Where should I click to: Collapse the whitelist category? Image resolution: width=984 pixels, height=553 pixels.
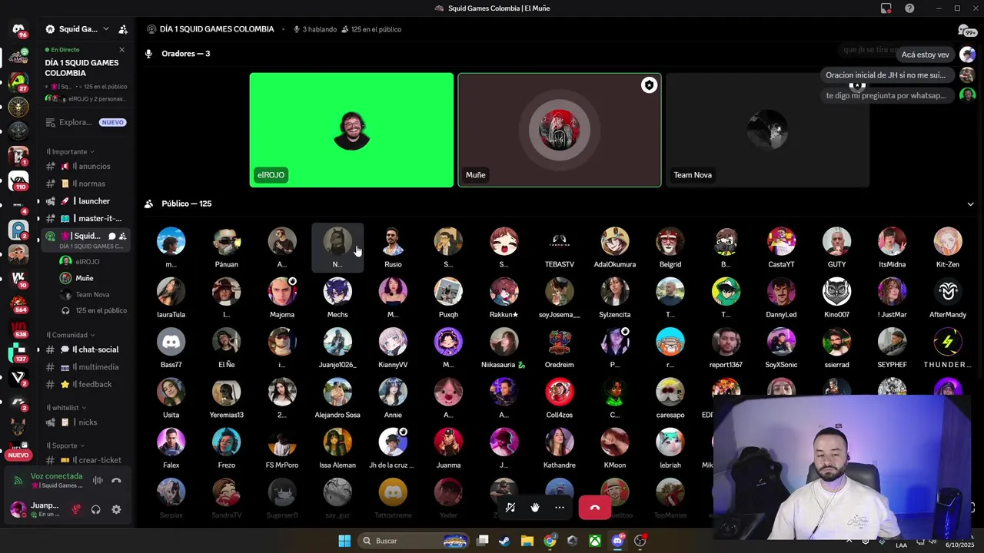[x=65, y=408]
